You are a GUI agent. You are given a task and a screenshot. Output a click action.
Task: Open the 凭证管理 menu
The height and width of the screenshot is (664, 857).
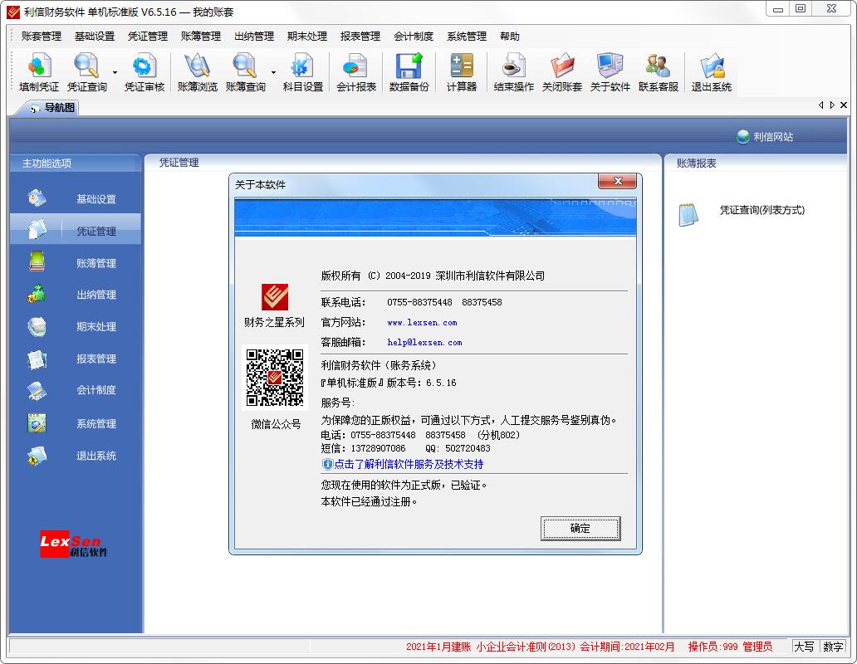(148, 36)
